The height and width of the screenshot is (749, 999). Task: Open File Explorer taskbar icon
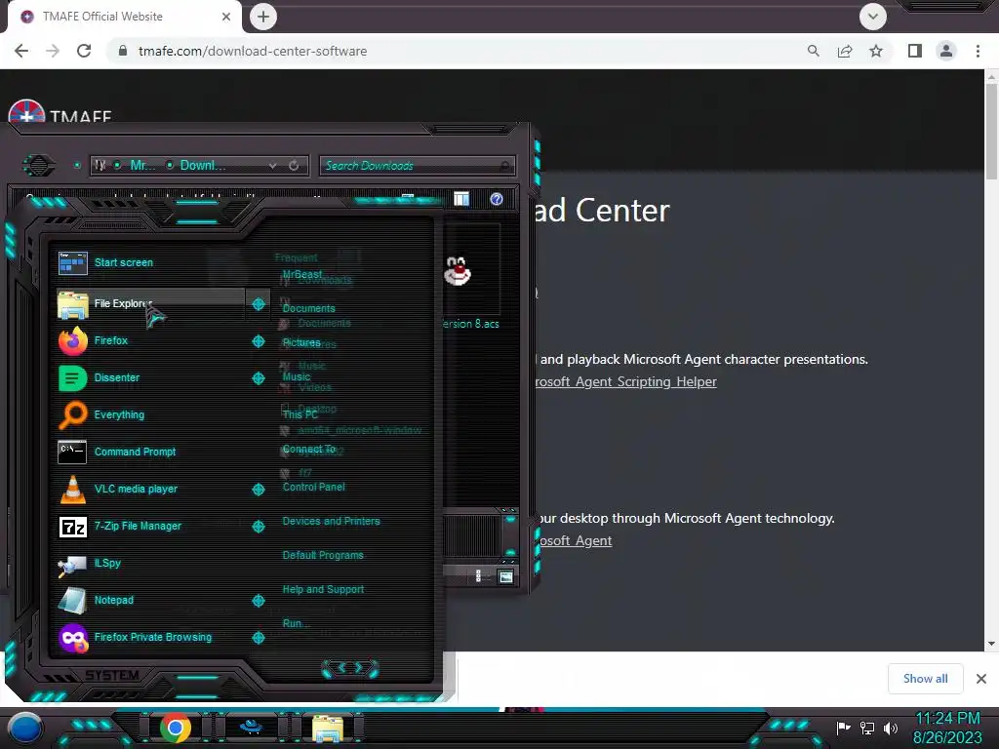[328, 728]
